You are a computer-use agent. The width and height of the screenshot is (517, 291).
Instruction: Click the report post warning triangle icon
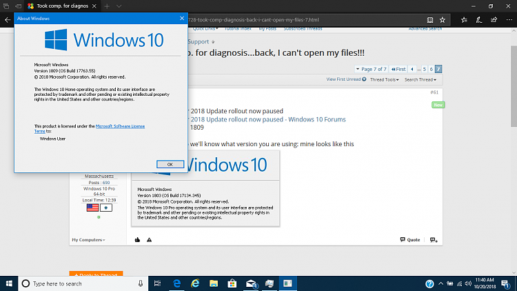pos(149,240)
